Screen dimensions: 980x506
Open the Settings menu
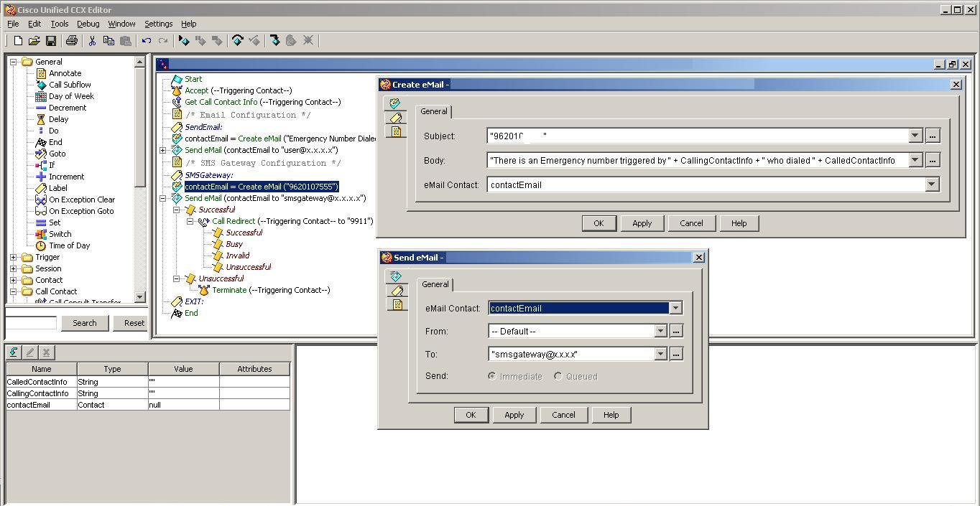(159, 24)
